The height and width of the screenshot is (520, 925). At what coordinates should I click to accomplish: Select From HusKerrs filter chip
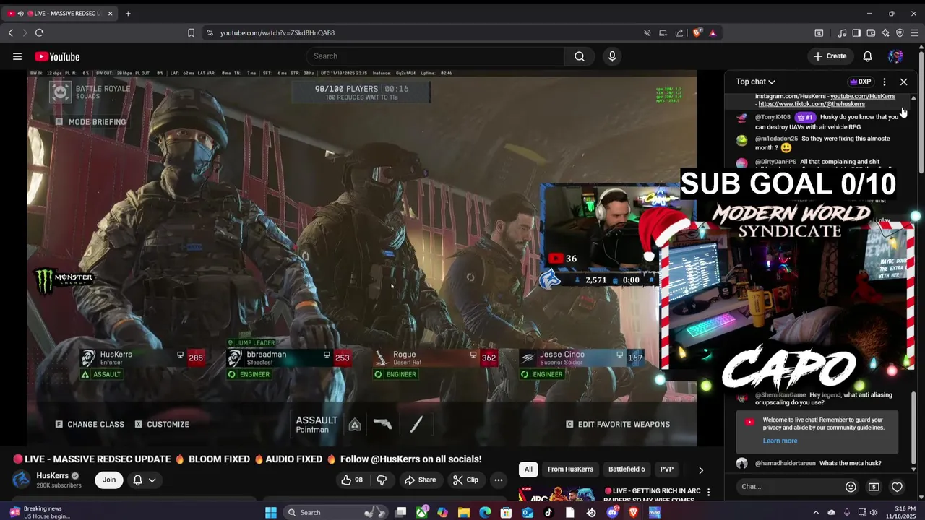pos(570,469)
